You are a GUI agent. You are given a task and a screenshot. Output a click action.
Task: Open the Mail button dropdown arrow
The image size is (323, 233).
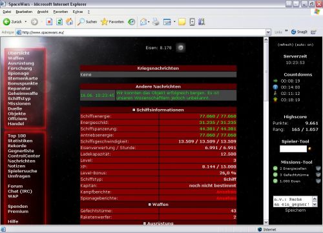(x=149, y=22)
